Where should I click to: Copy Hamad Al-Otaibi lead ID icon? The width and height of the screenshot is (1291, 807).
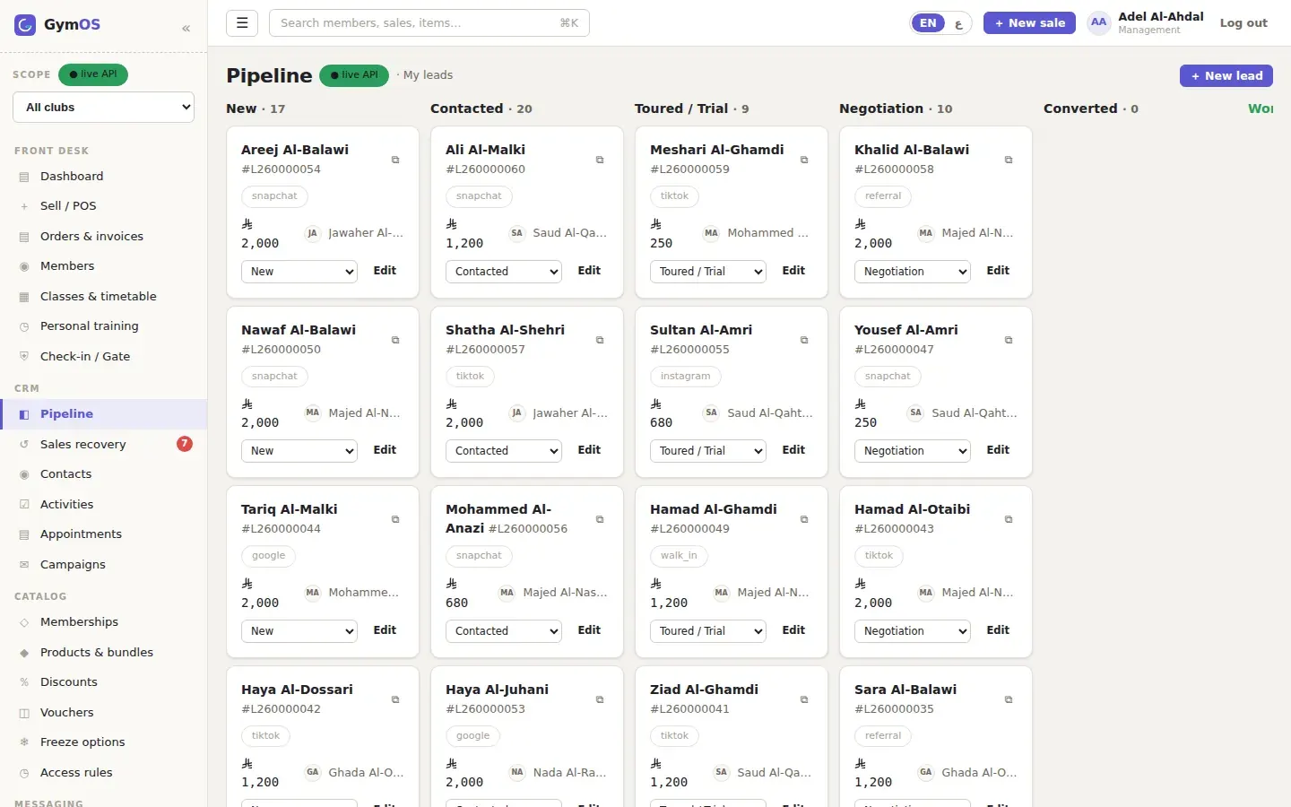1009,519
